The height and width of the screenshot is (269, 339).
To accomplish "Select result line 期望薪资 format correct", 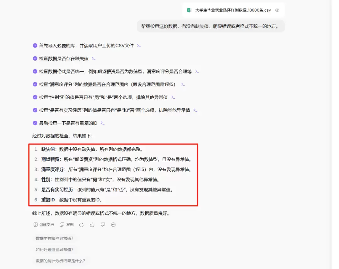I will coord(116,160).
